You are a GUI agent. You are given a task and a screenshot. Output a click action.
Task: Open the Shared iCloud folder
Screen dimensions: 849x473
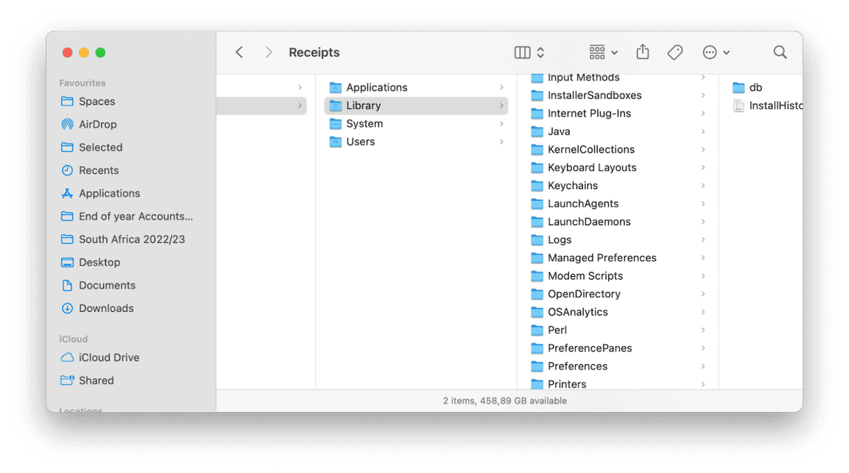(97, 380)
